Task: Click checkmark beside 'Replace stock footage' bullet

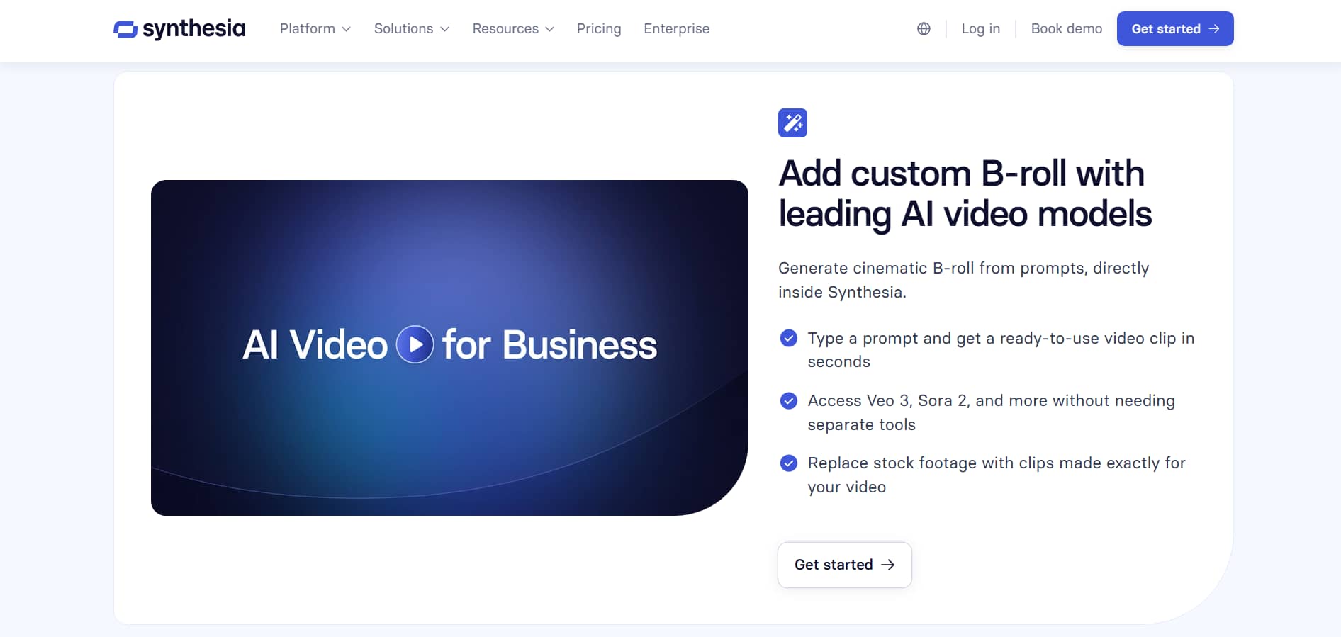Action: tap(788, 463)
